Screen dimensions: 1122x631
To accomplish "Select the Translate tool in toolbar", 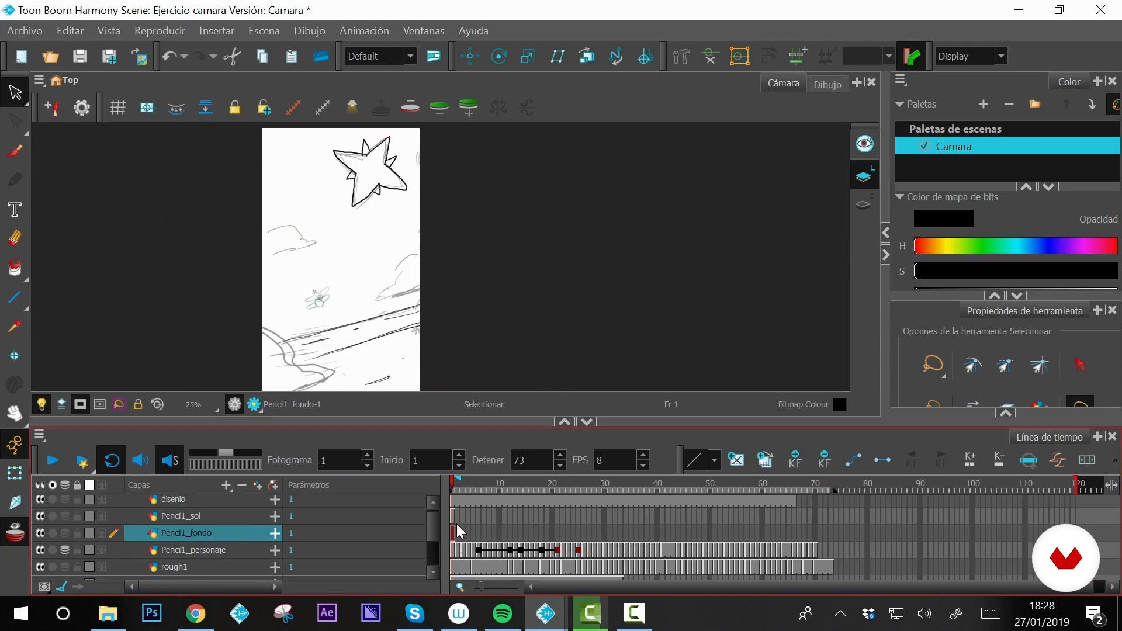I will [470, 56].
